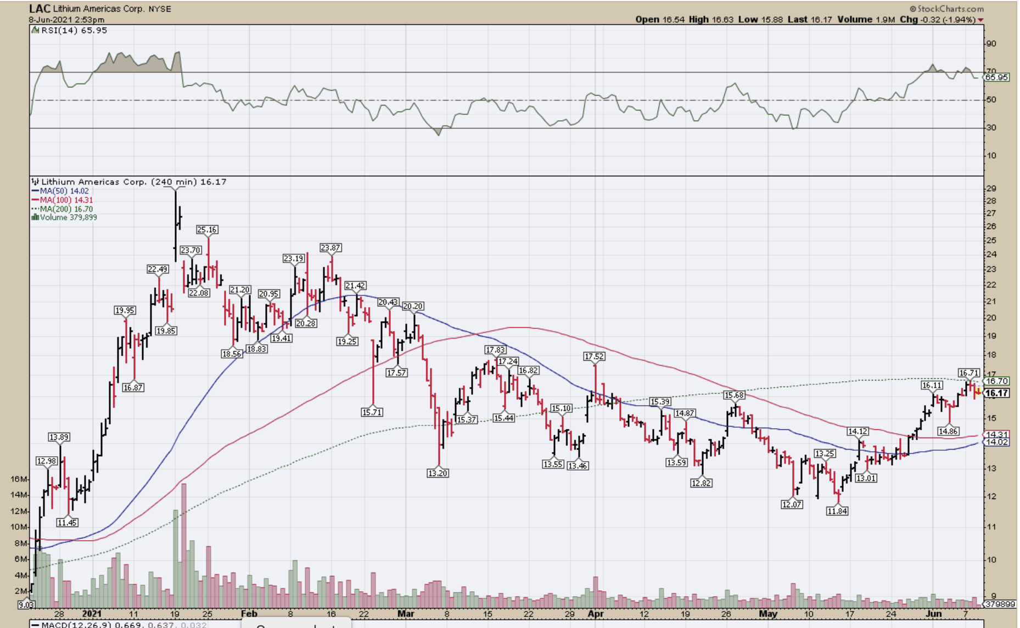Screen dimensions: 1020x628
Task: Click the 16.71 June high label
Action: [969, 373]
